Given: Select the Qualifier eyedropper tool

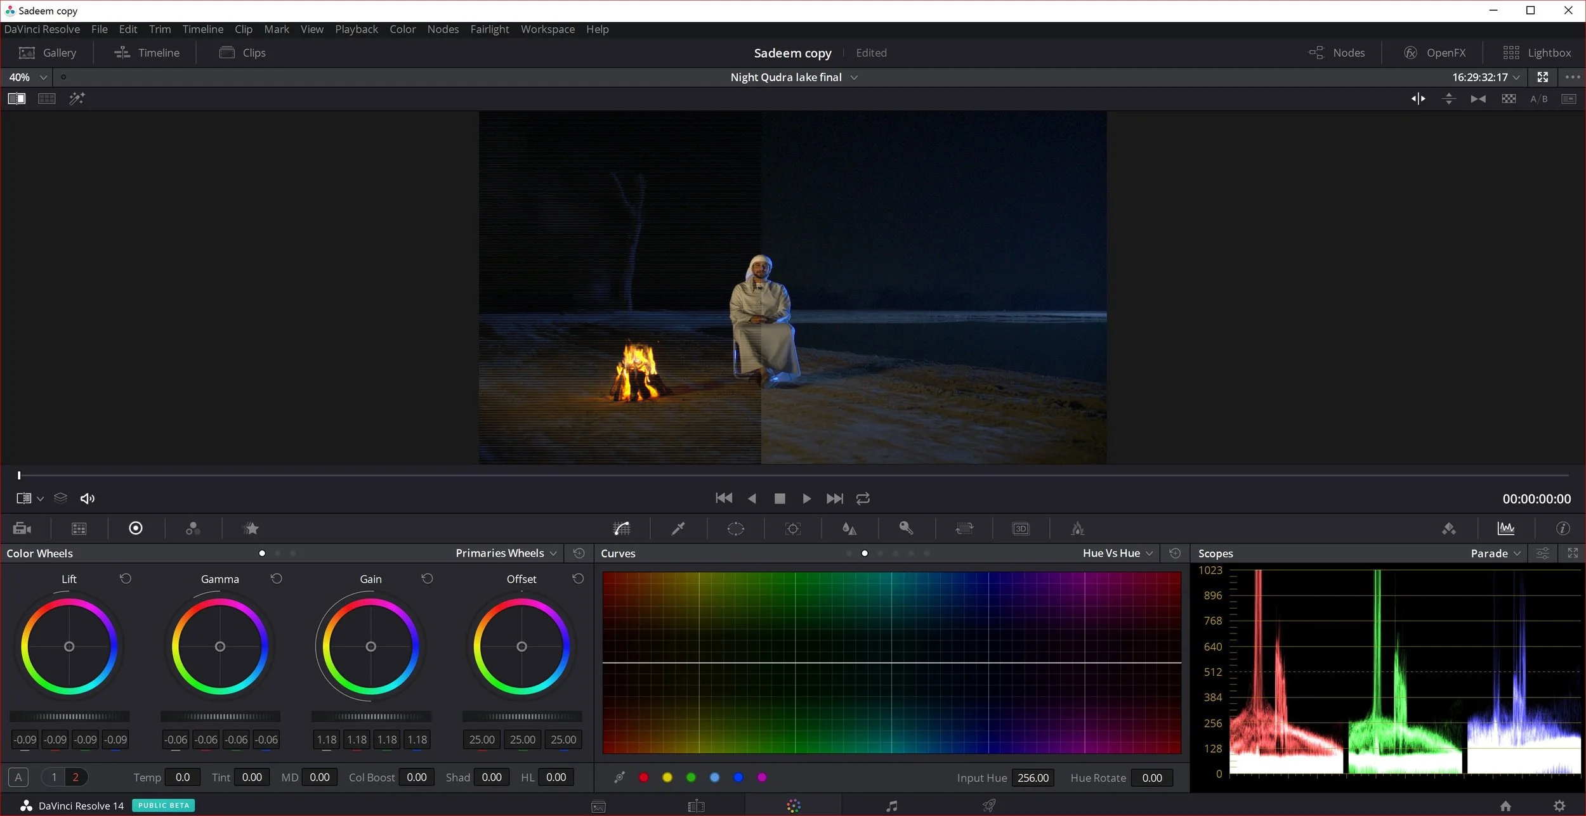Looking at the screenshot, I should click(678, 528).
